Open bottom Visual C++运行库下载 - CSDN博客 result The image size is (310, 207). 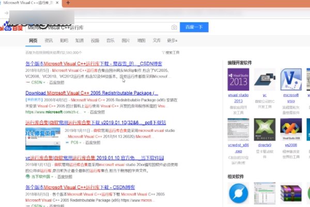(x=80, y=187)
